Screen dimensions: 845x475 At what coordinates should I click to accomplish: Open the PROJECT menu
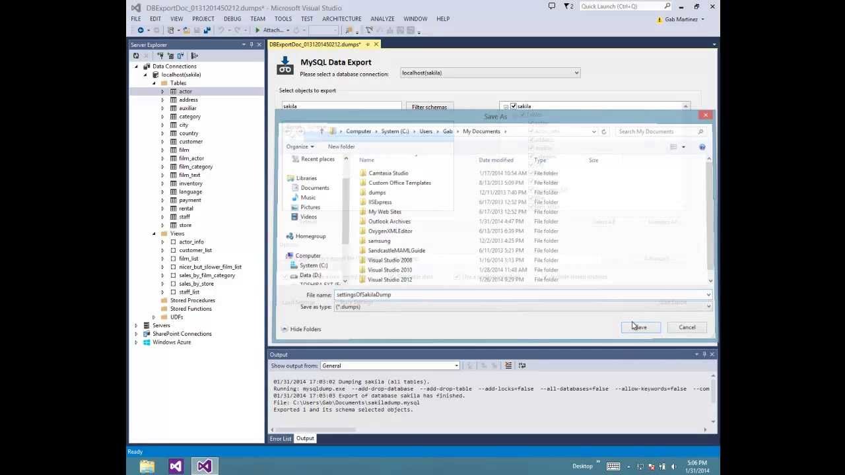(203, 18)
